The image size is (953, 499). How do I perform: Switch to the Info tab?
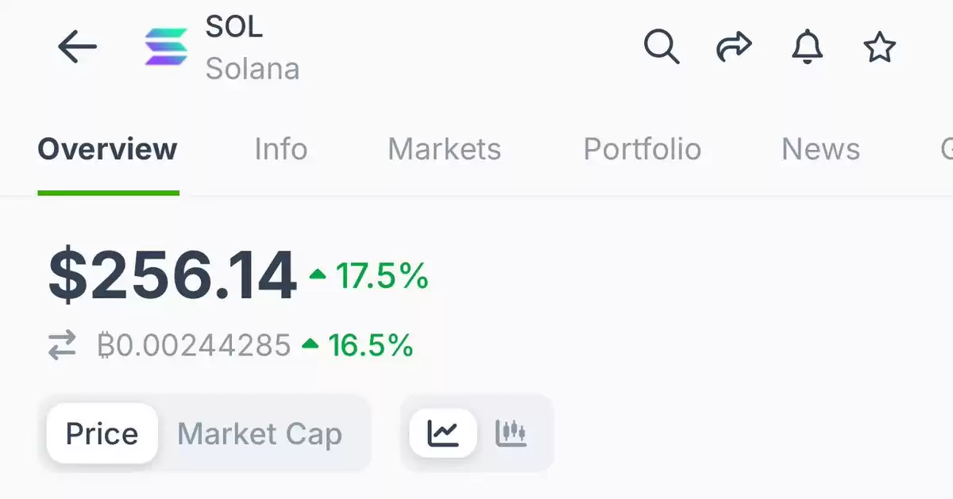coord(280,149)
